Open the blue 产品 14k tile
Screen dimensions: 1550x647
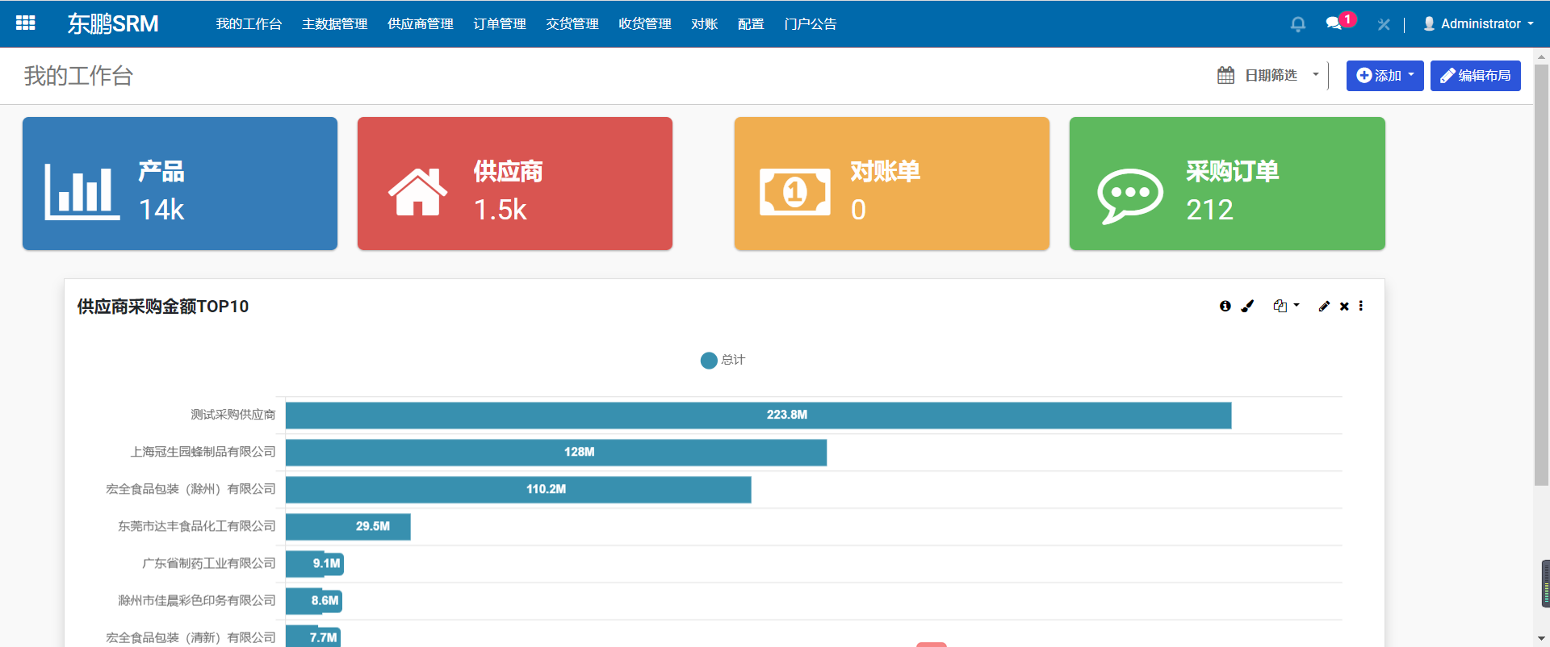click(x=180, y=183)
